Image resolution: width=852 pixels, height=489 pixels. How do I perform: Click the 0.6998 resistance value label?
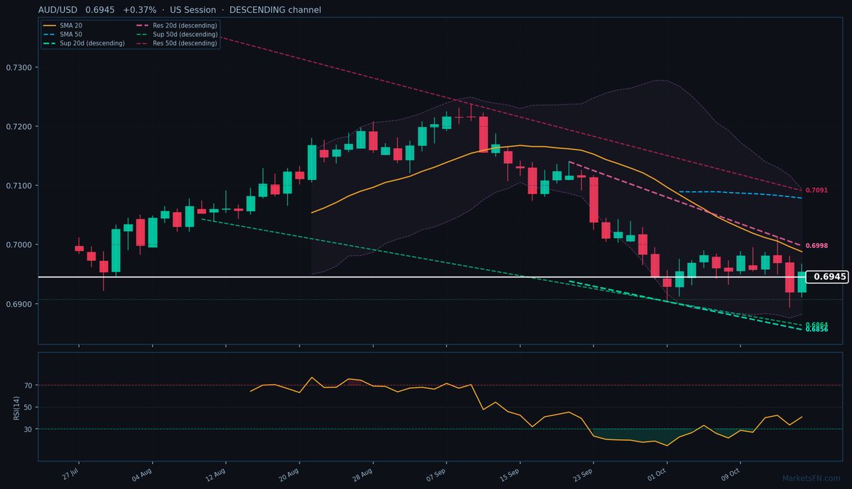tap(816, 246)
